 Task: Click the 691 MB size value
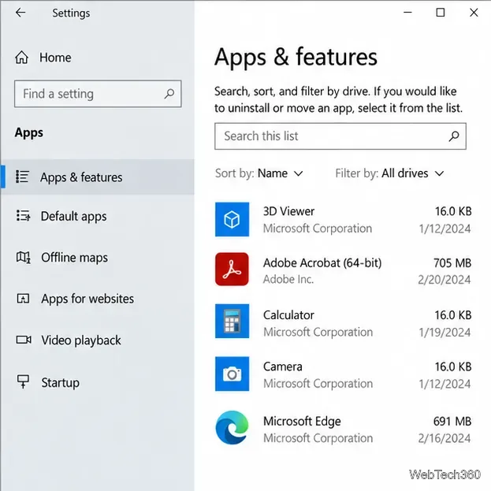(x=452, y=422)
